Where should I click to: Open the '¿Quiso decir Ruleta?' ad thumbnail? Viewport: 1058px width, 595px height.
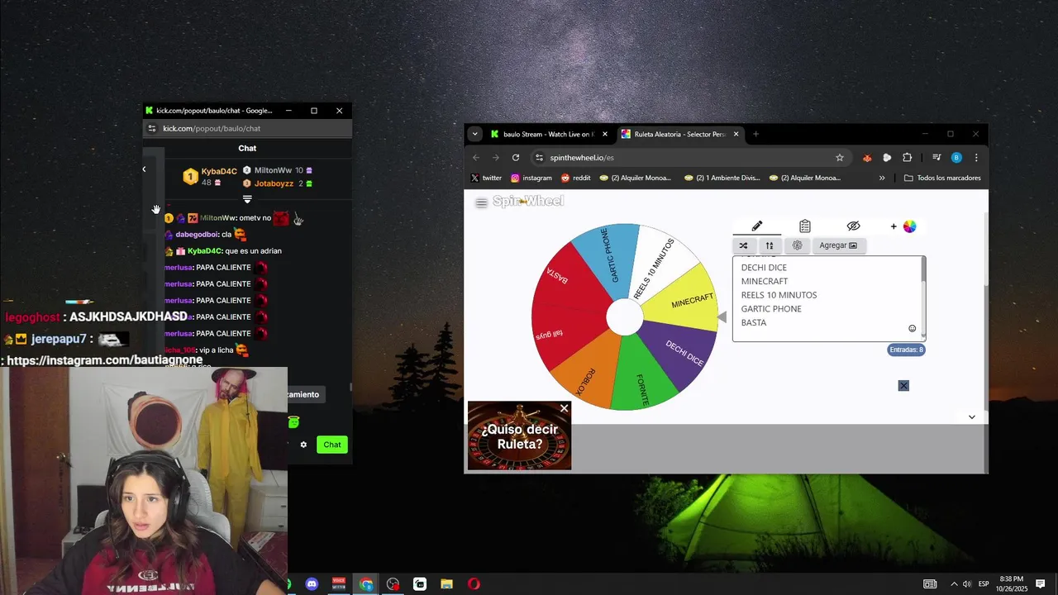coord(519,436)
